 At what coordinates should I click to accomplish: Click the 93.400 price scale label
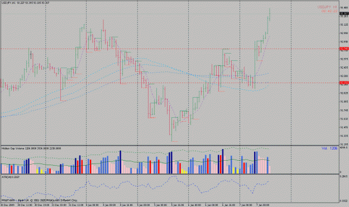pos(344,8)
